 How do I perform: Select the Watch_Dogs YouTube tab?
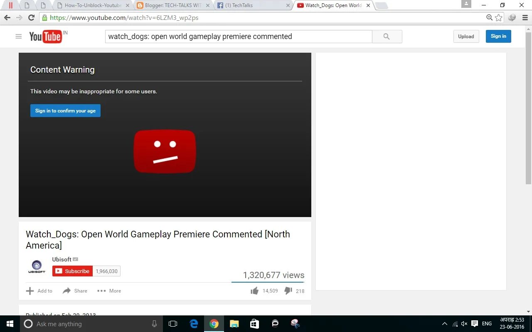point(332,5)
